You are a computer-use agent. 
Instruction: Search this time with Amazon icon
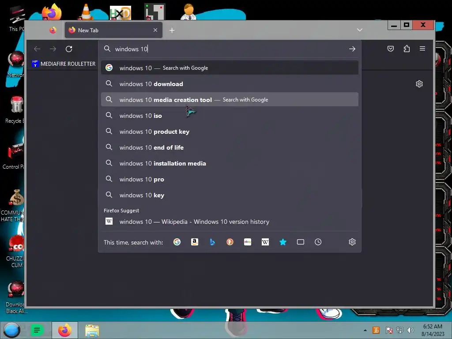(195, 242)
